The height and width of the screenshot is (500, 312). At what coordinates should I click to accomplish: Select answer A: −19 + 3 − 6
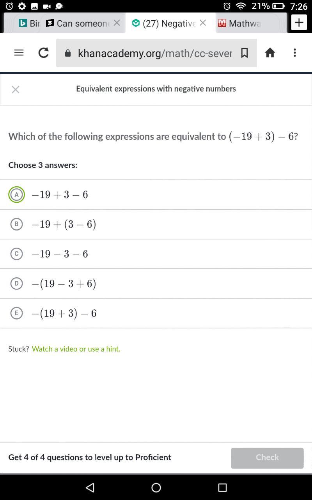(x=16, y=195)
